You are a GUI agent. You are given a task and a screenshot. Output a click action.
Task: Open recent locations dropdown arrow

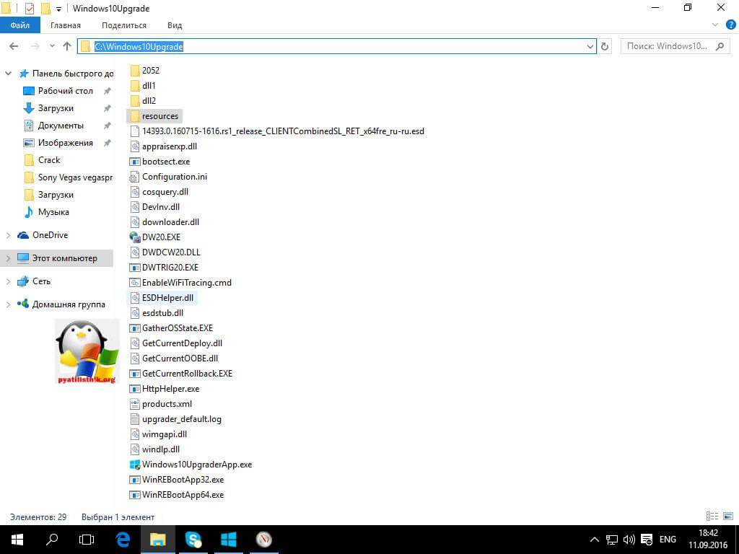pyautogui.click(x=52, y=46)
